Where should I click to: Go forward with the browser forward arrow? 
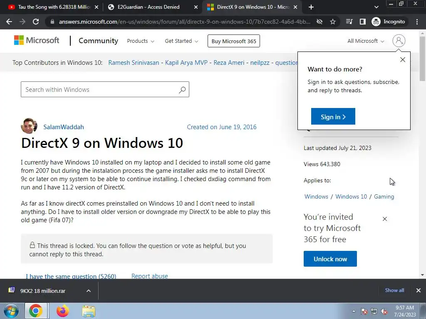tap(22, 22)
